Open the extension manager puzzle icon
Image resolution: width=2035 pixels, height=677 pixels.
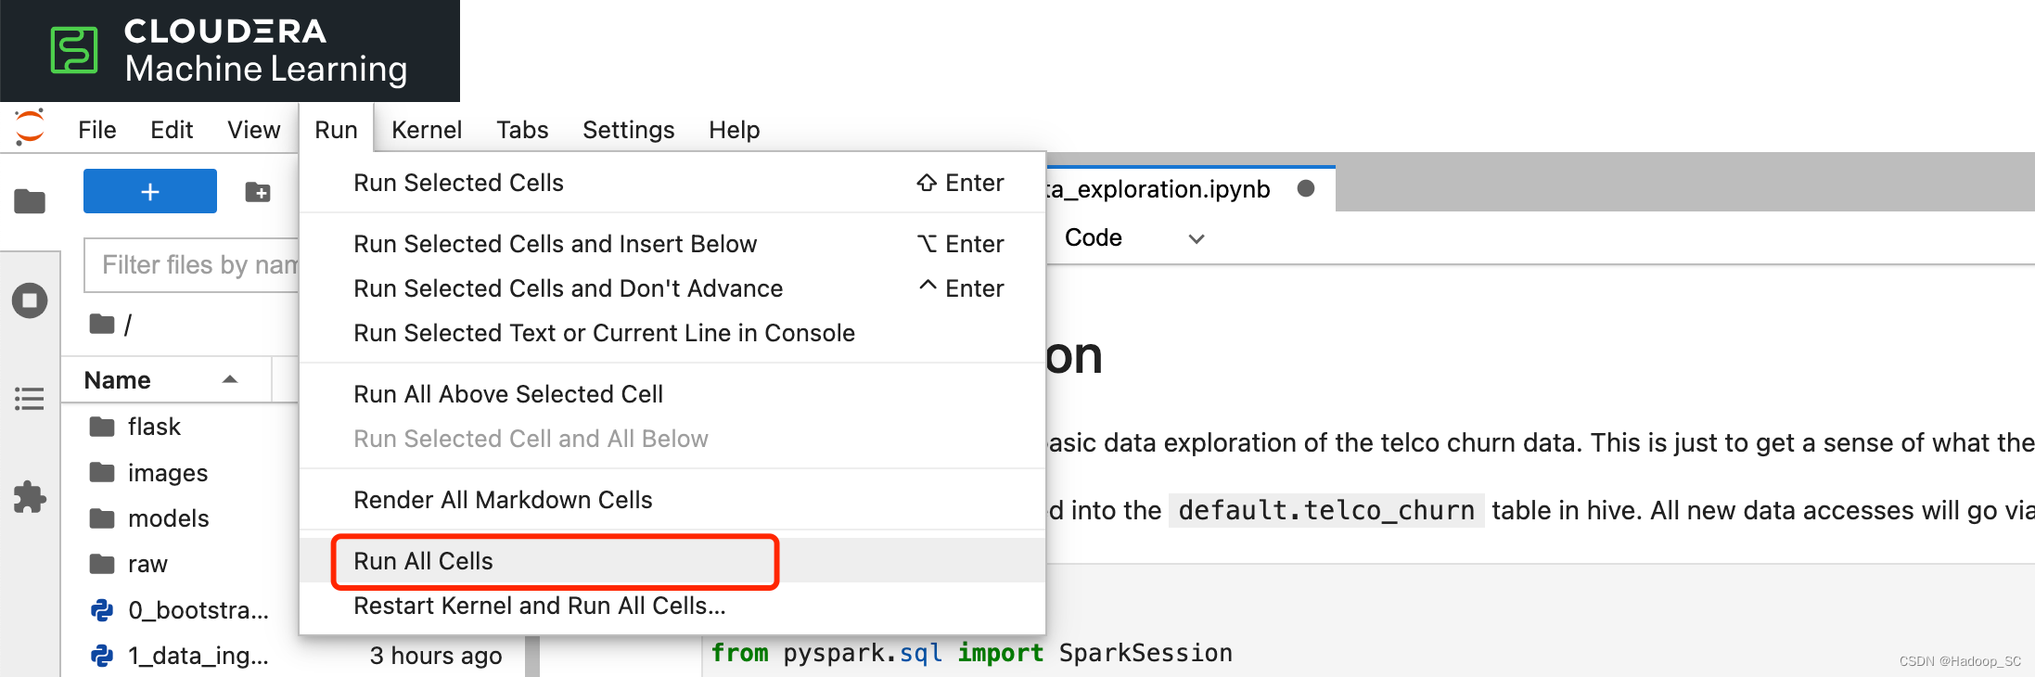[x=30, y=497]
